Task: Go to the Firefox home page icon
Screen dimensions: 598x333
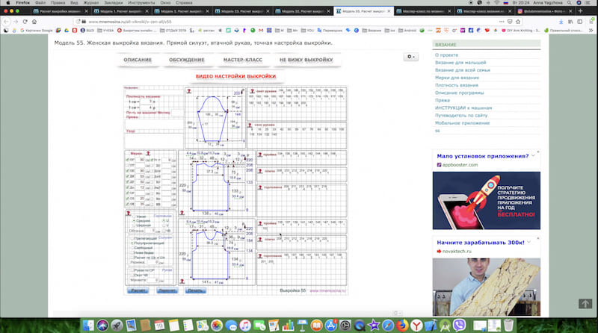Action: (34, 22)
